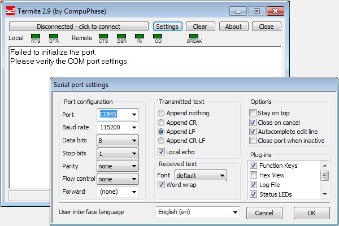Click the DSR status LED indicator

coord(121,36)
